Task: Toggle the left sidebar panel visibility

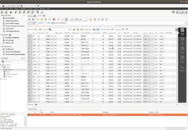Action: tap(178, 12)
